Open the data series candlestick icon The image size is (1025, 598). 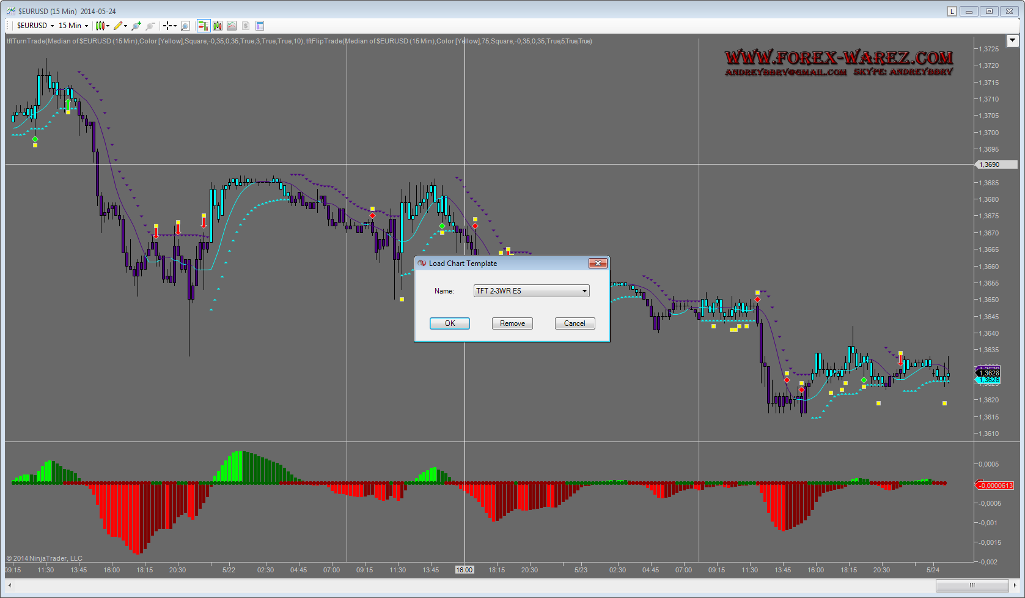pos(218,26)
